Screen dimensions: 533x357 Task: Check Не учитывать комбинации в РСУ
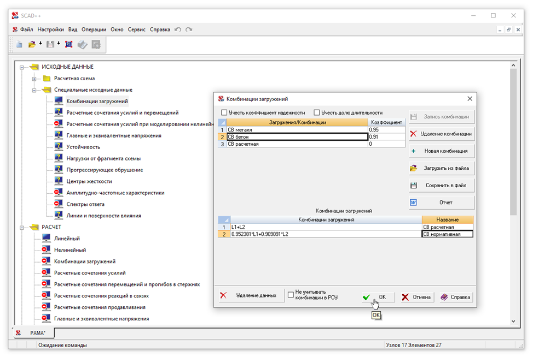tap(291, 295)
